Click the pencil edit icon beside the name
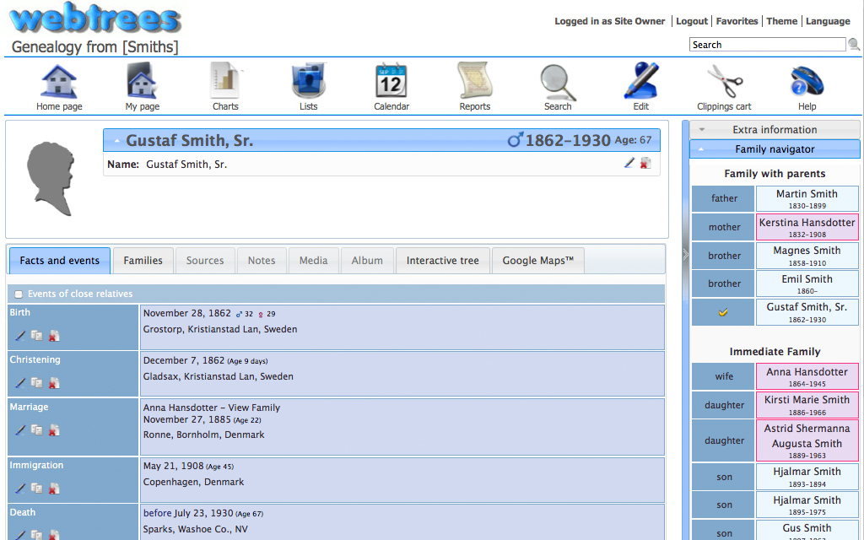Viewport: 864px width, 540px height. [x=629, y=164]
